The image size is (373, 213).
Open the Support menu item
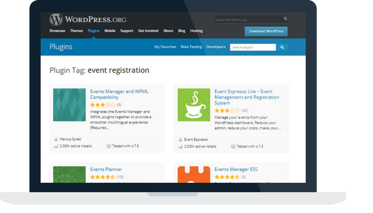127,31
